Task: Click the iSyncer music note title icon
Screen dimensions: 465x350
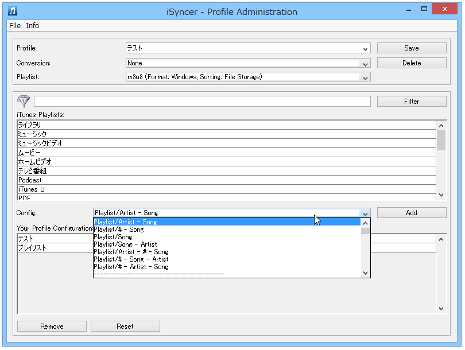Action: click(x=13, y=11)
